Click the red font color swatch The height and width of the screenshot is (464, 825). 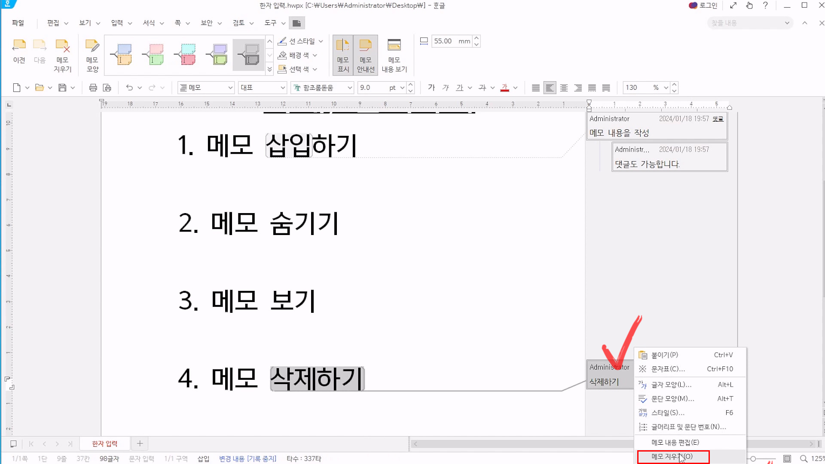505,88
